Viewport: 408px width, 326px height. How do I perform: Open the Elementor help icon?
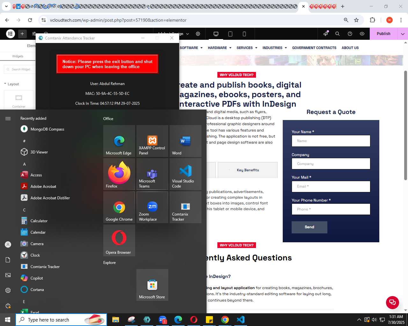coord(350,34)
